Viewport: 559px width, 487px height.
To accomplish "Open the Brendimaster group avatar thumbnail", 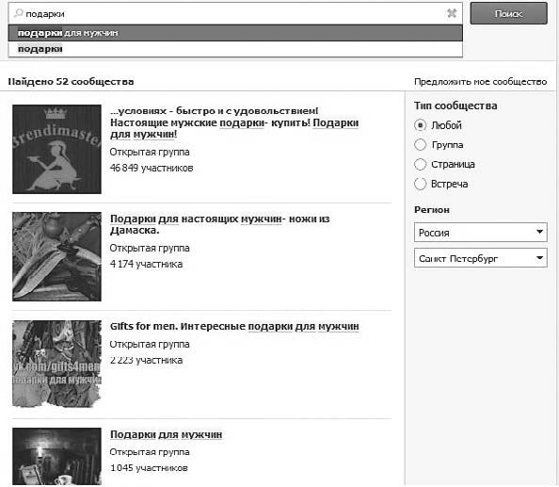I will [x=56, y=149].
